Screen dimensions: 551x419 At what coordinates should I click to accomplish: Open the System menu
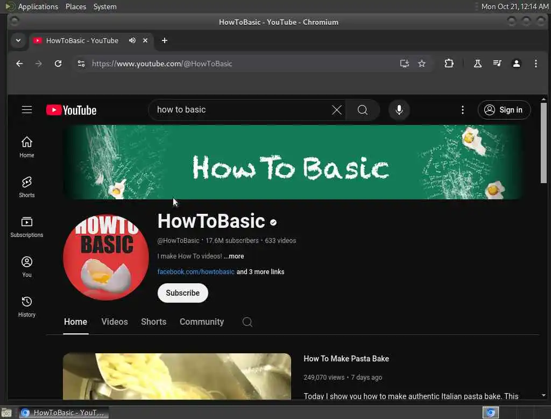pyautogui.click(x=105, y=6)
